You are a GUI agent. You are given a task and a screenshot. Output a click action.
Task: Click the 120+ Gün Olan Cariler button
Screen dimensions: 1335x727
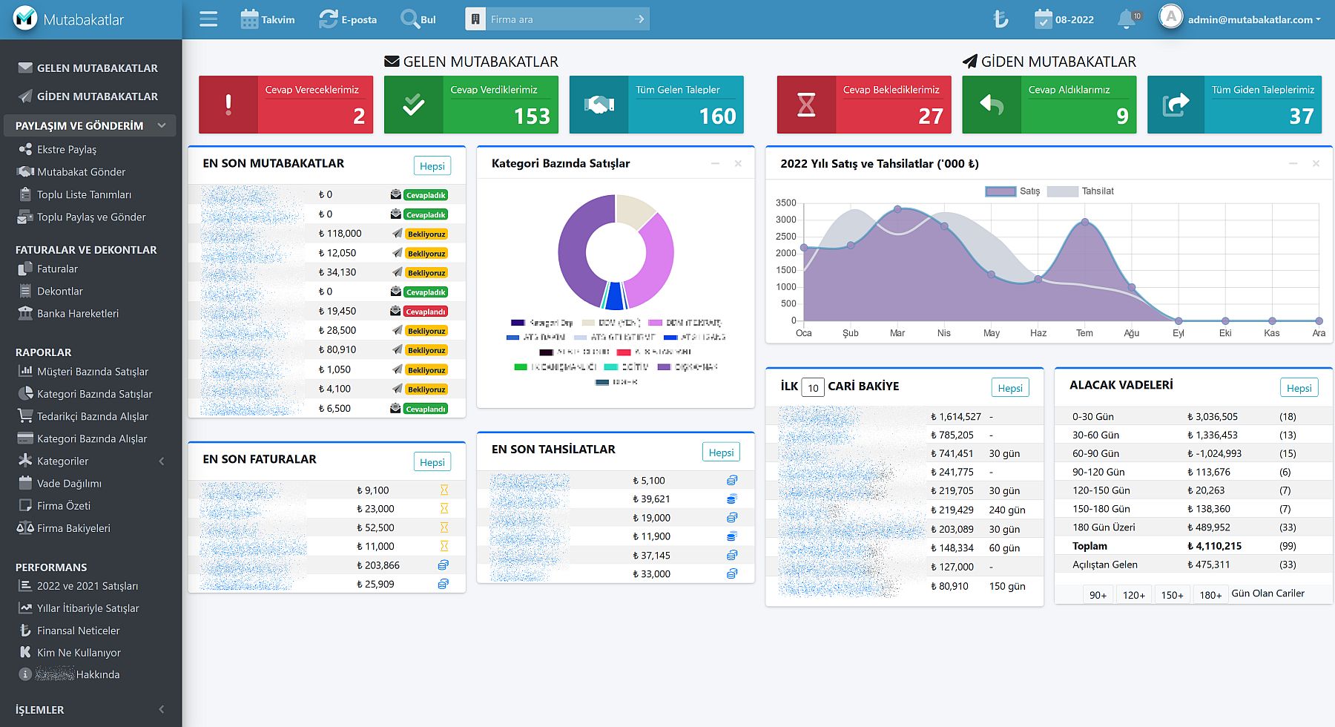1133,595
